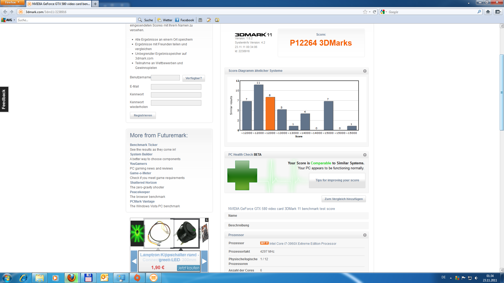Open the Firefox main menu dropdown
The width and height of the screenshot is (504, 283).
pyautogui.click(x=12, y=2)
